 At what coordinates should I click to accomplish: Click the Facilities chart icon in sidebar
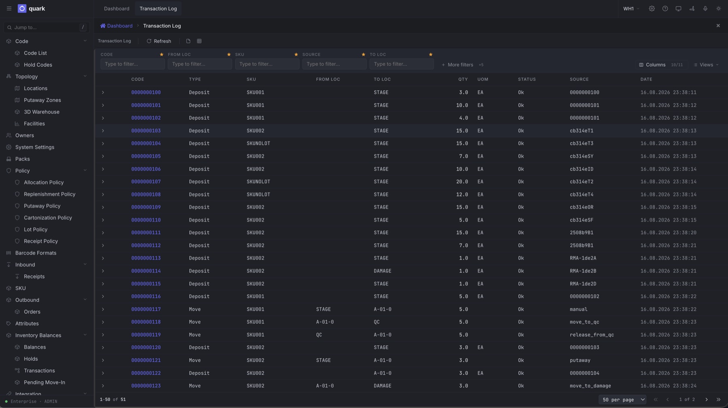[17, 124]
